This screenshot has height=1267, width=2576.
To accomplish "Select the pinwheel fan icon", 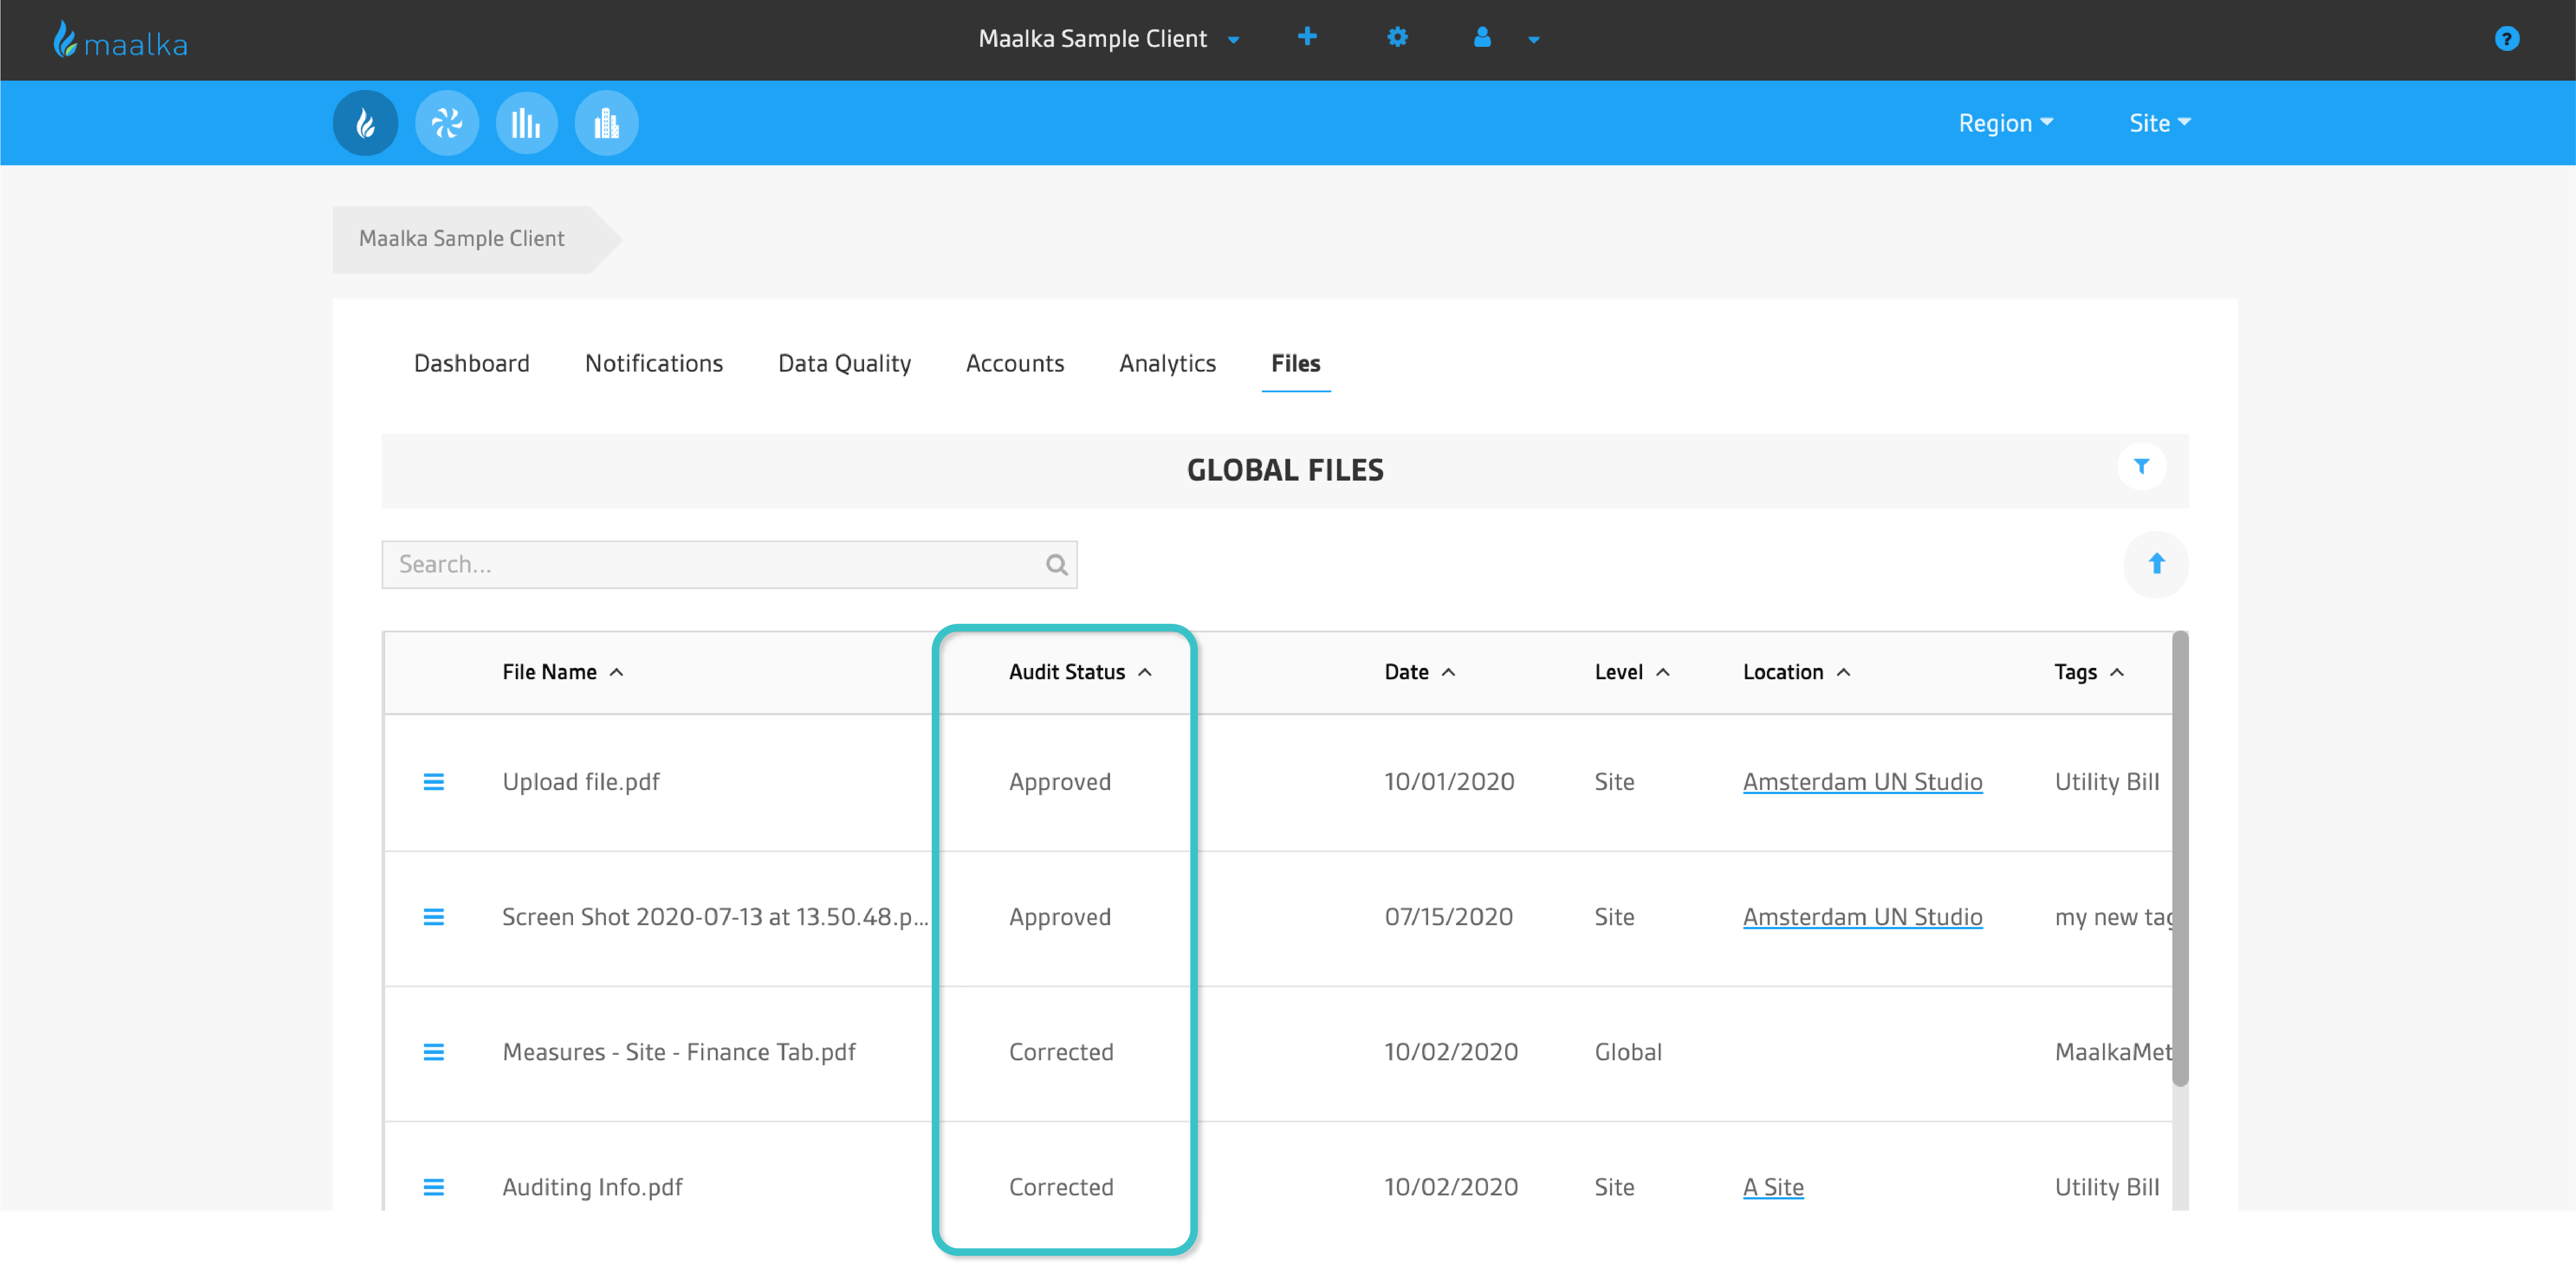I will click(446, 123).
